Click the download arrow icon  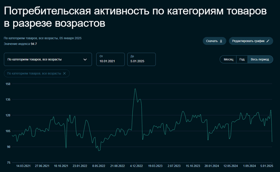[221, 41]
